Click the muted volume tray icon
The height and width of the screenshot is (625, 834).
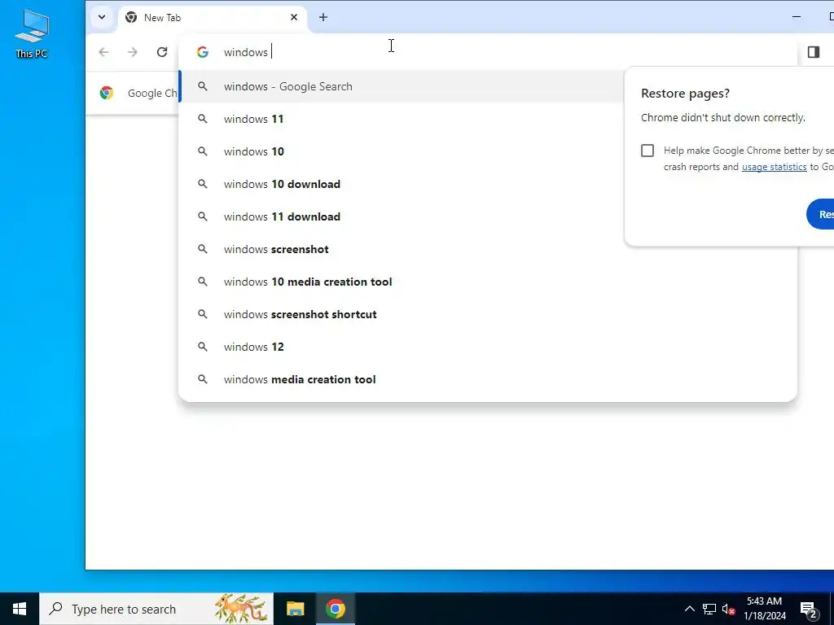(728, 609)
